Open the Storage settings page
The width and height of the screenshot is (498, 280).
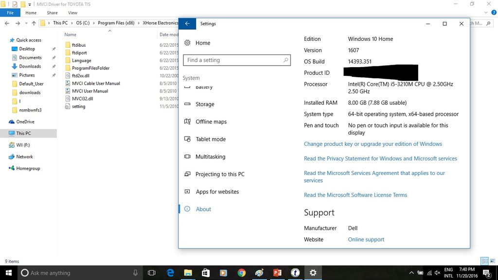click(x=205, y=104)
